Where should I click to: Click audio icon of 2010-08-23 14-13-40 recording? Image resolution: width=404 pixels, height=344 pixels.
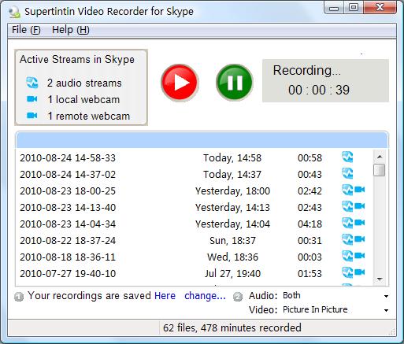click(x=347, y=206)
